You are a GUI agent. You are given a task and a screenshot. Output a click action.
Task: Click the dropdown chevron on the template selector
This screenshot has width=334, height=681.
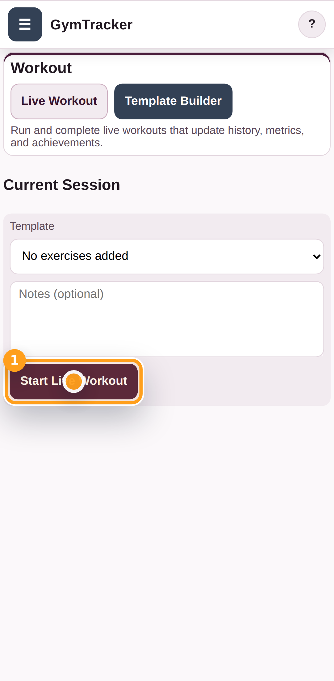coord(317,256)
